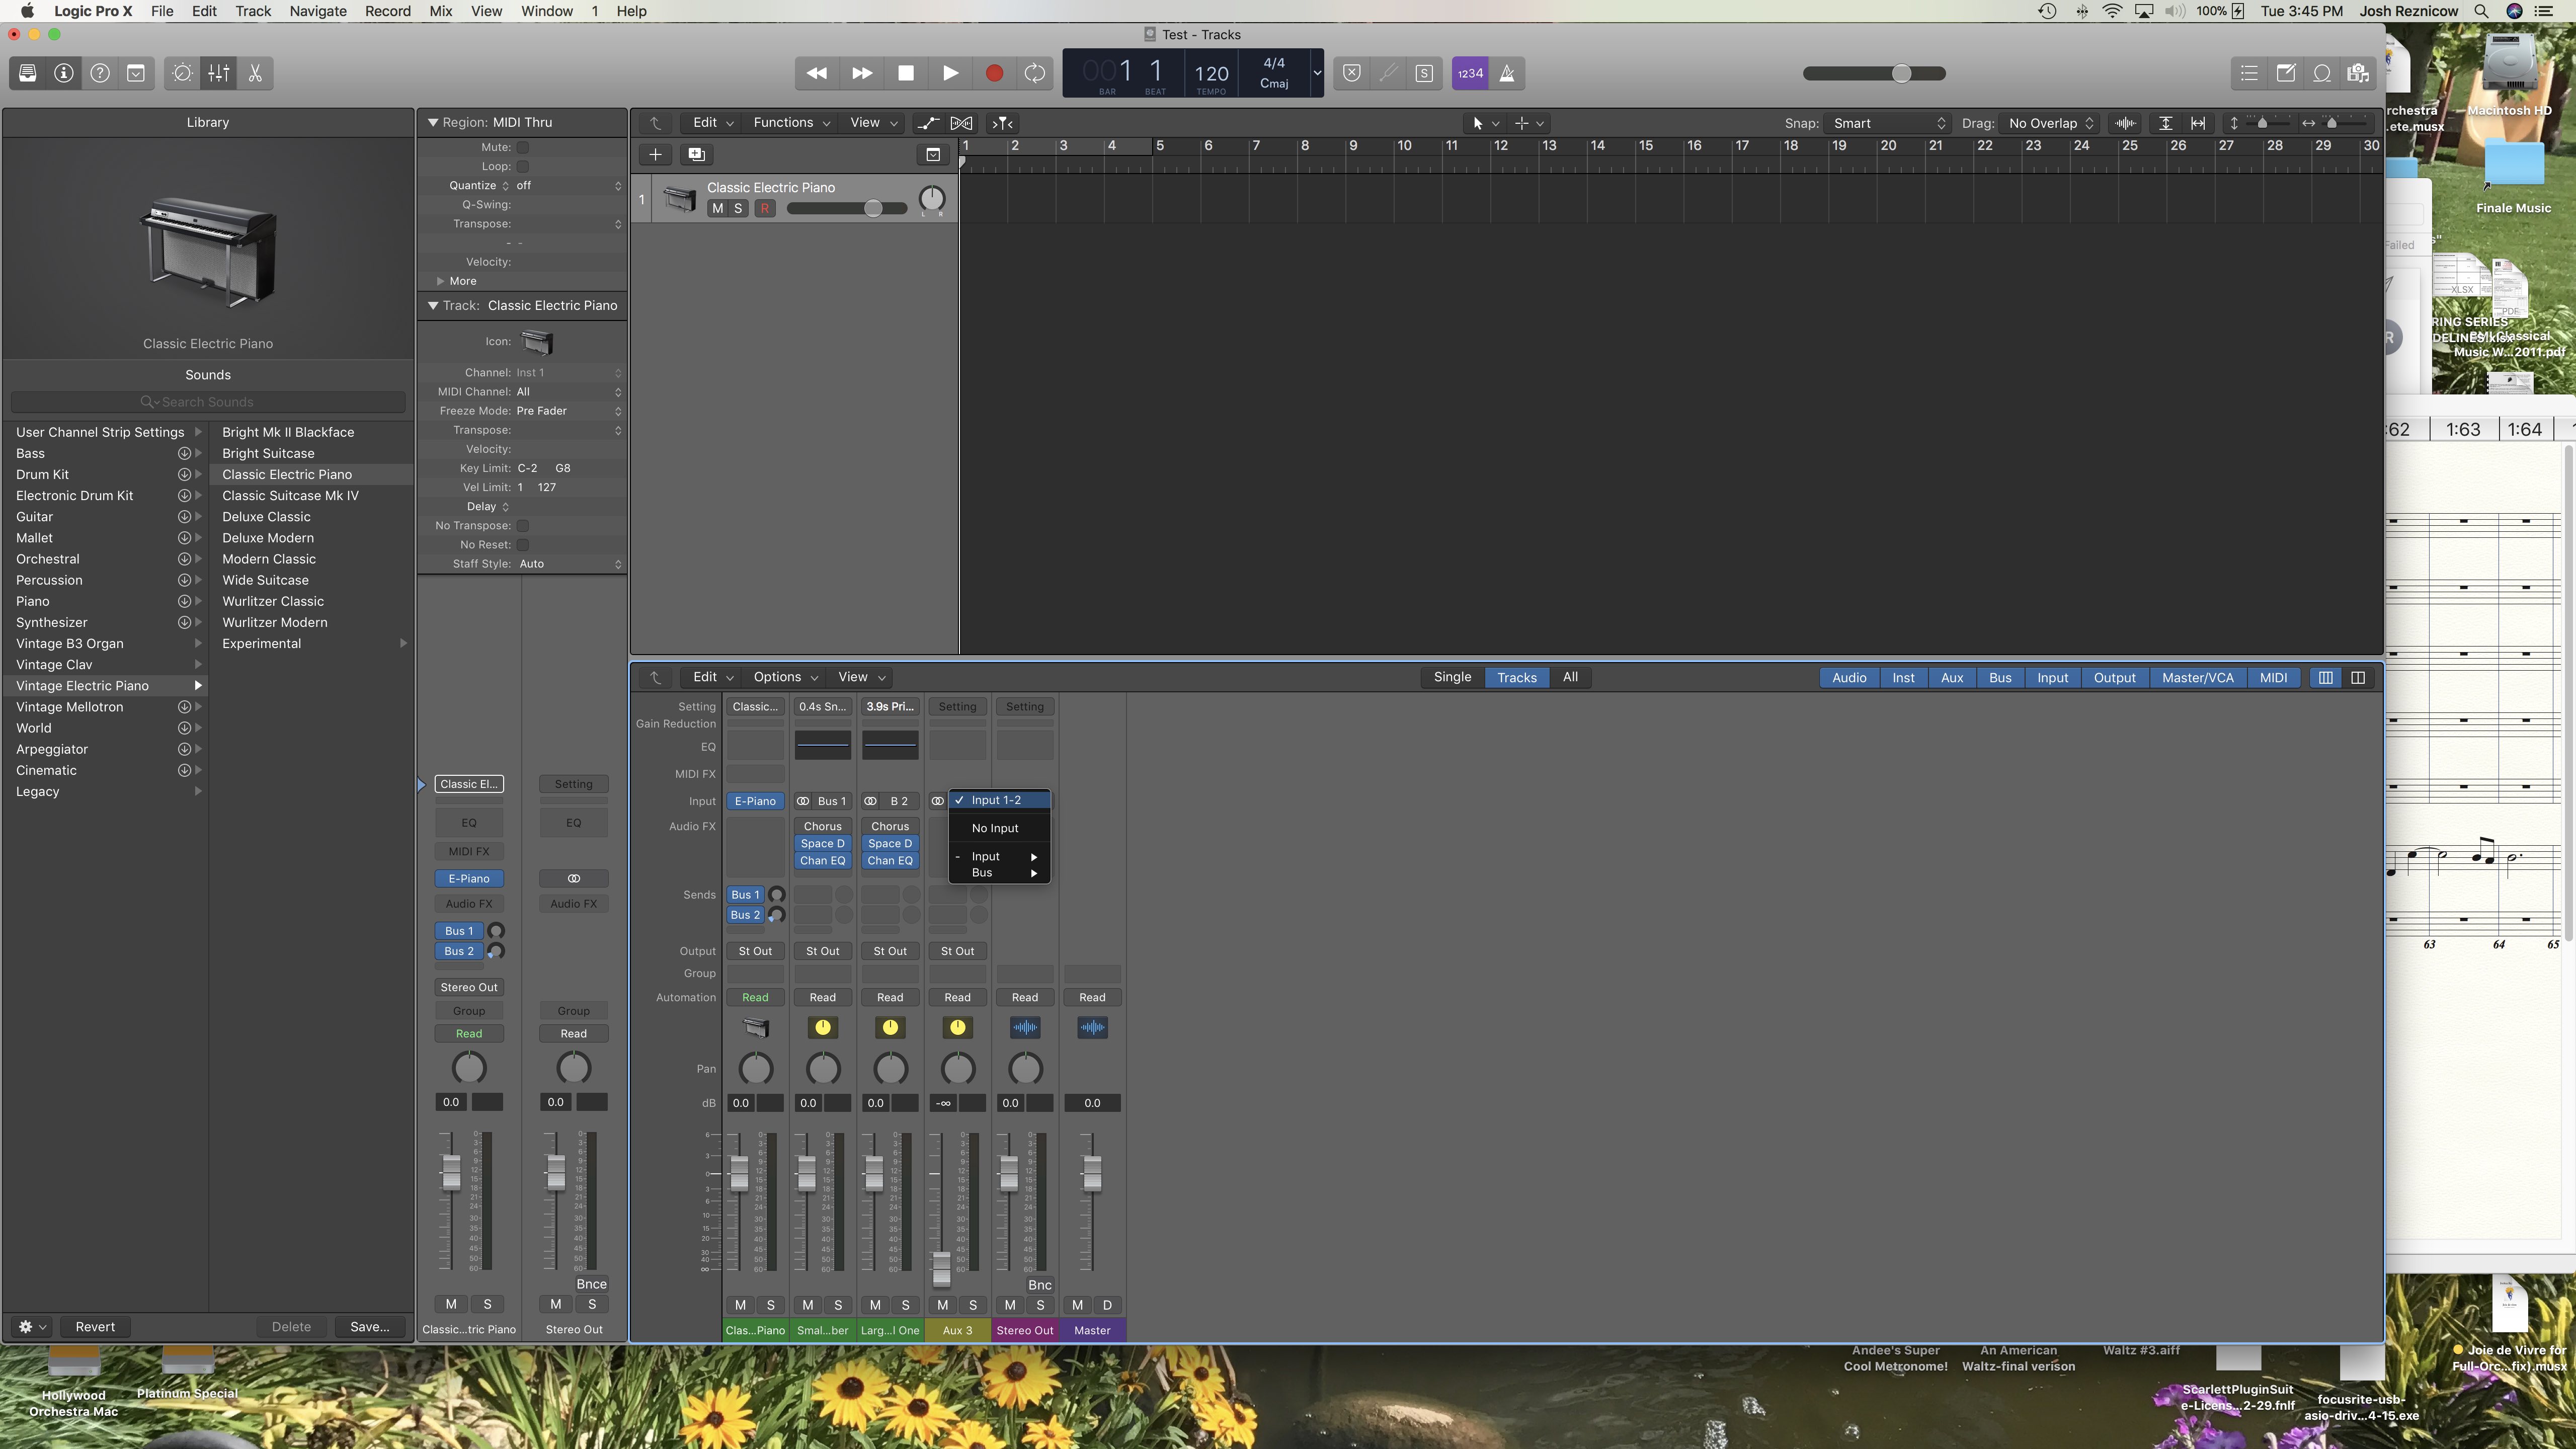Expand the More disclosure triangle

point(440,281)
